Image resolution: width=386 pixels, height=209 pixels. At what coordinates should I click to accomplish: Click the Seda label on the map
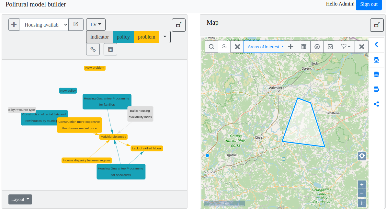click(315, 64)
